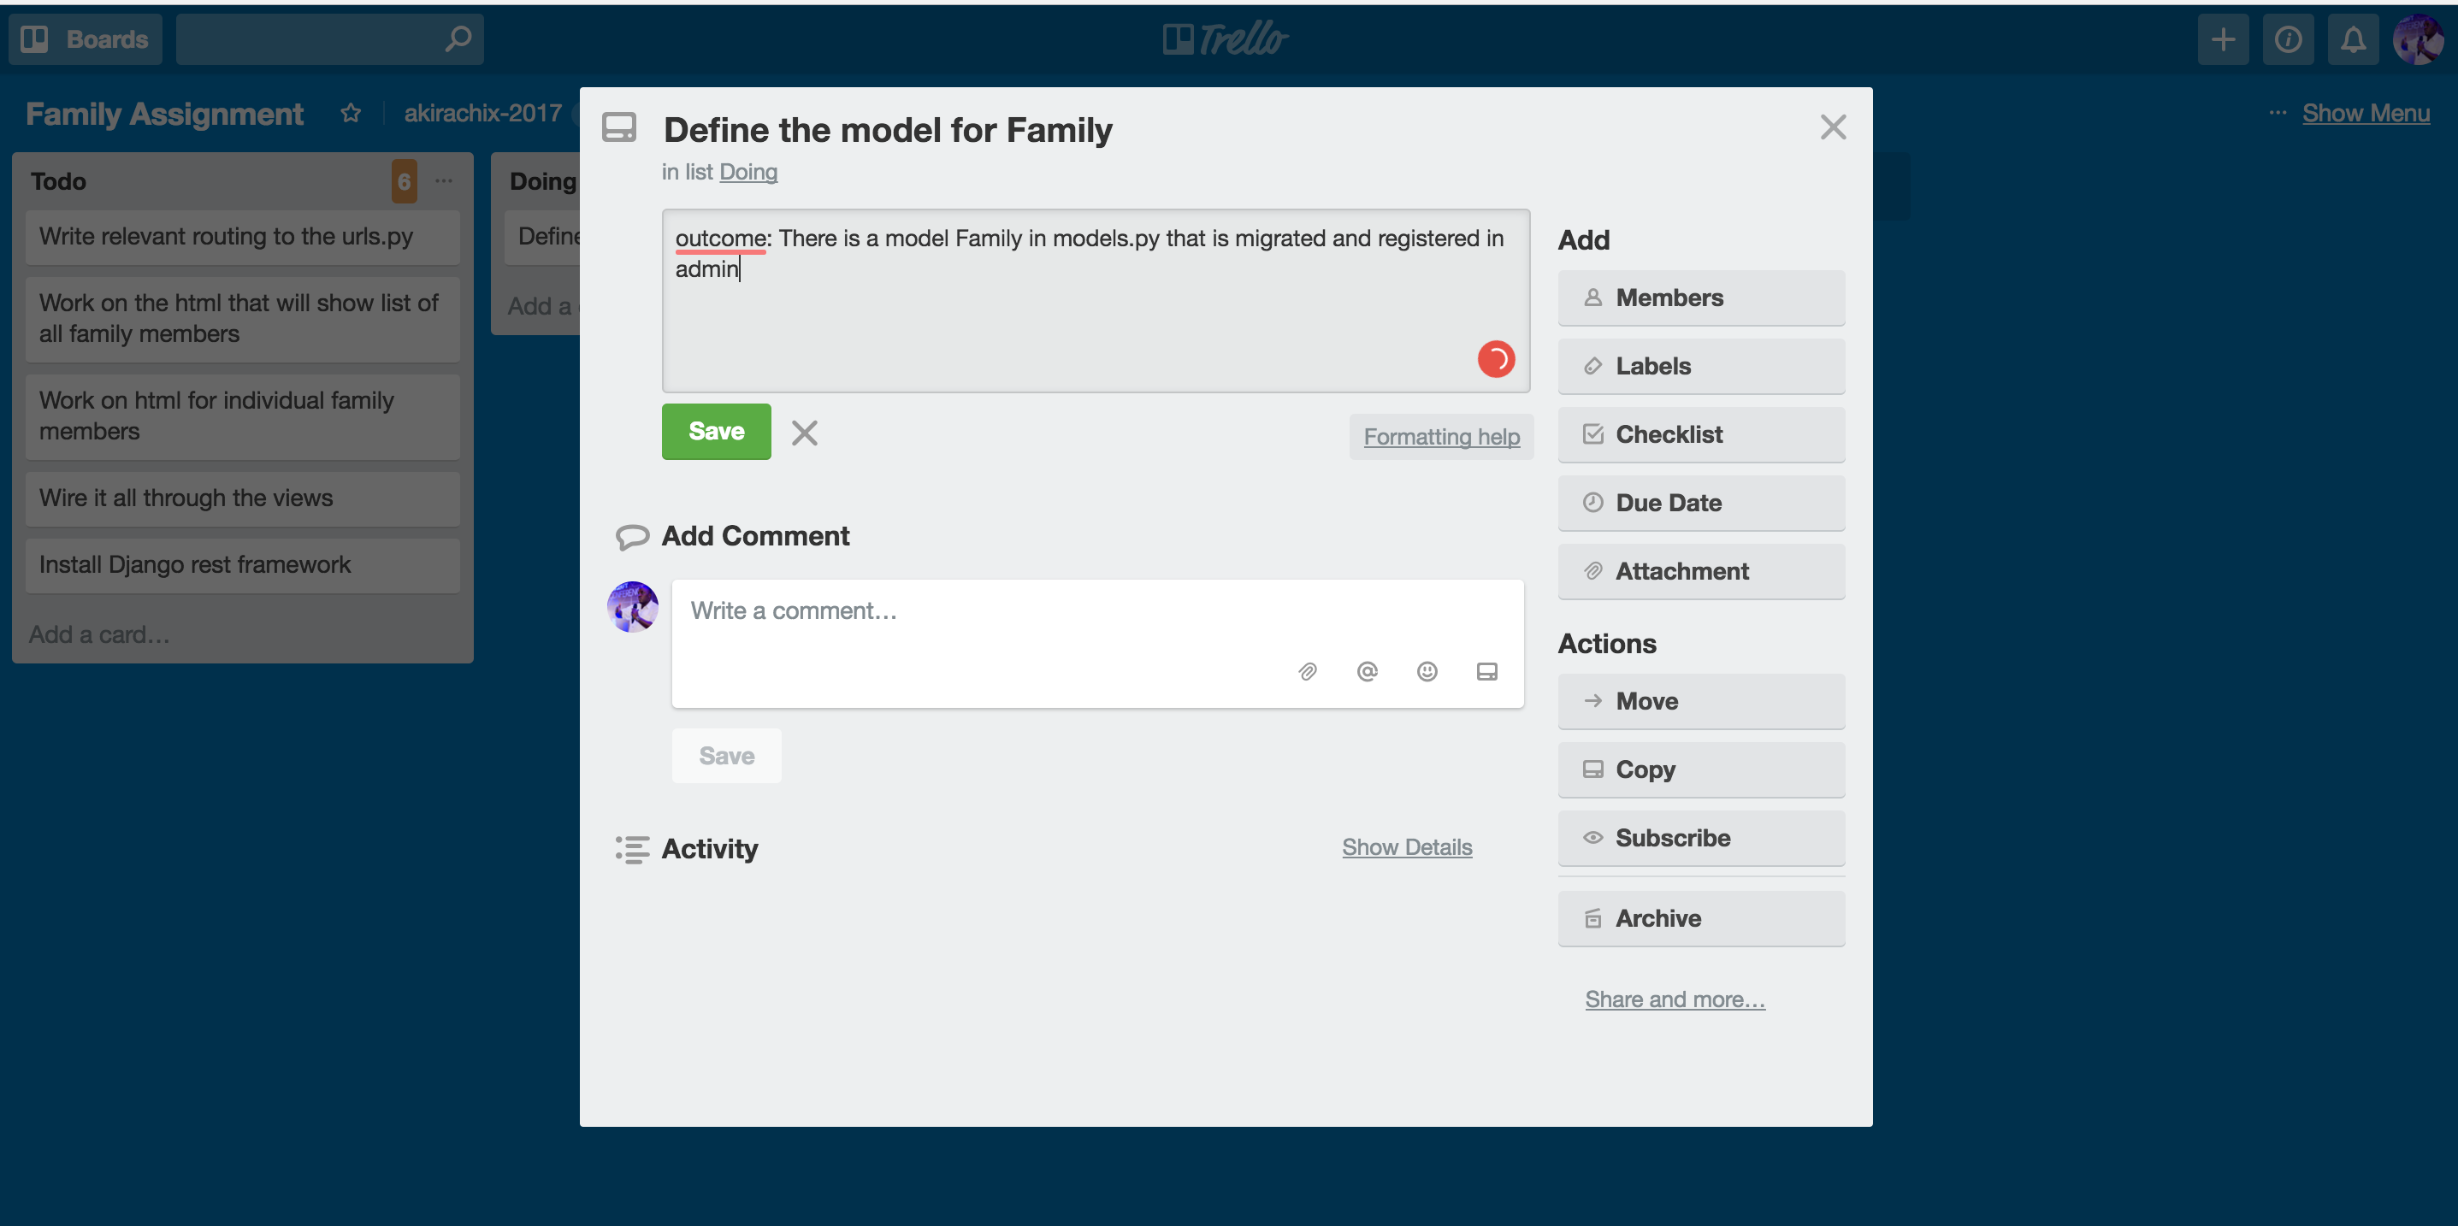Open the notifications bell icon
This screenshot has width=2458, height=1226.
pyautogui.click(x=2353, y=39)
